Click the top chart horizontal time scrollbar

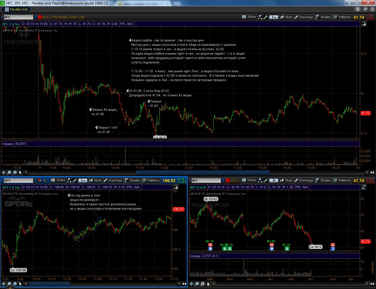pos(203,172)
